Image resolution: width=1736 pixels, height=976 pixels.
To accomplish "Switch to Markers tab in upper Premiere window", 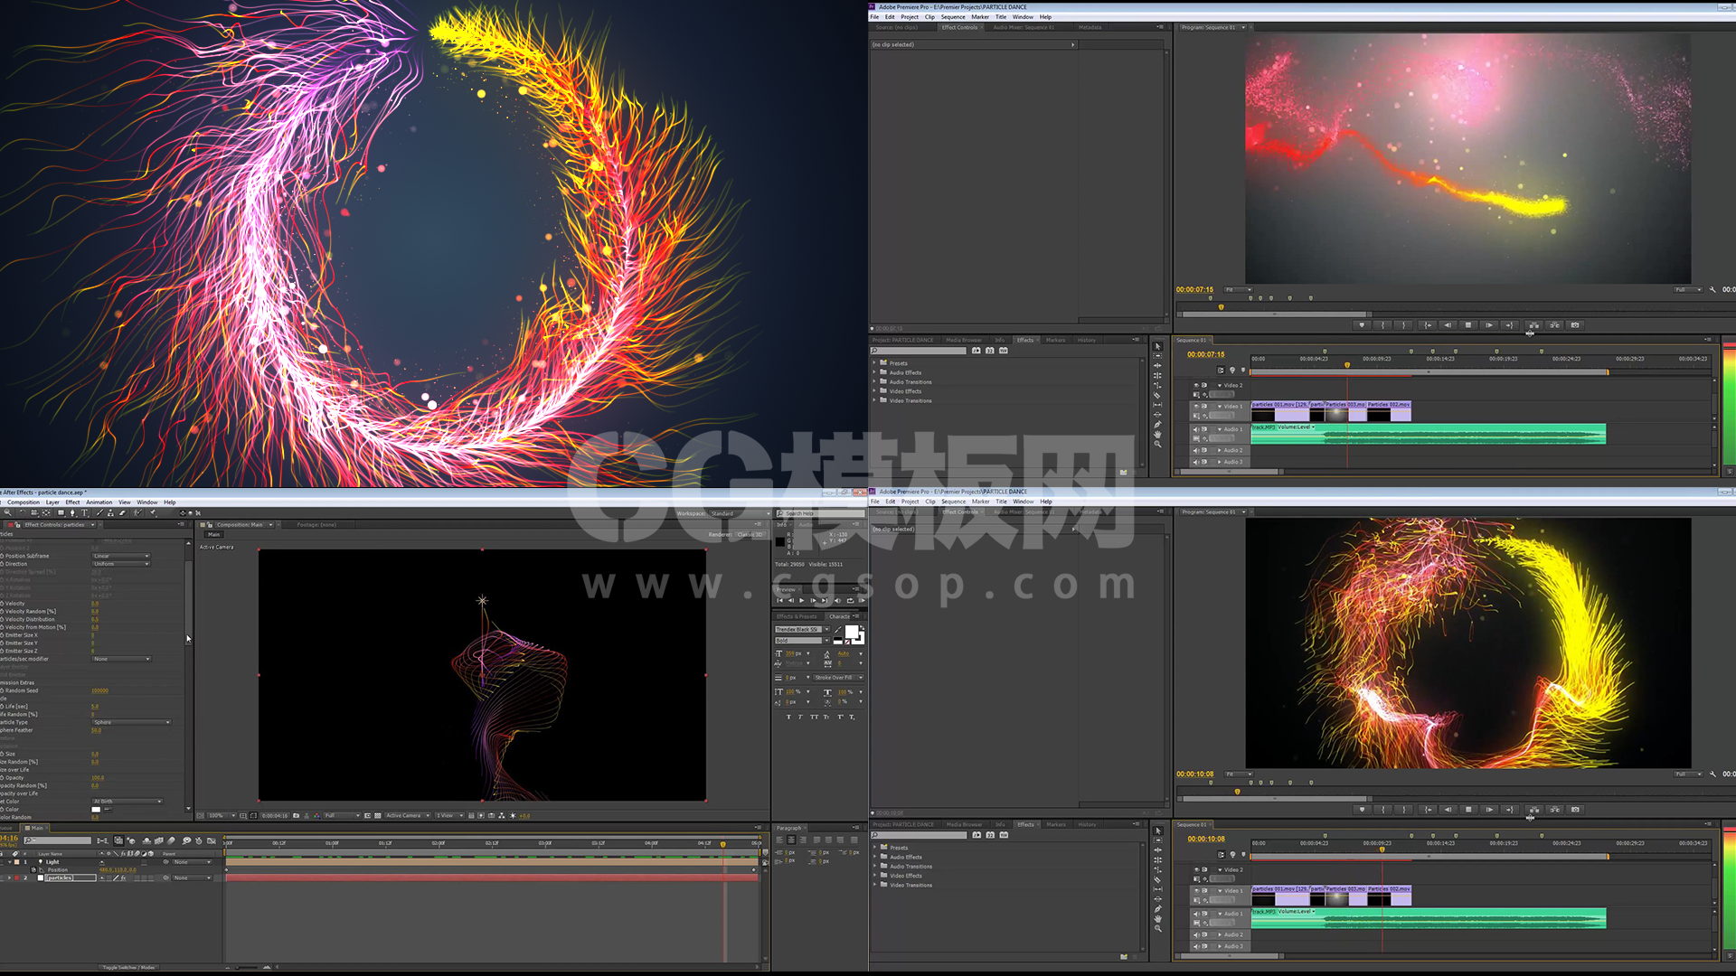I will click(1055, 341).
